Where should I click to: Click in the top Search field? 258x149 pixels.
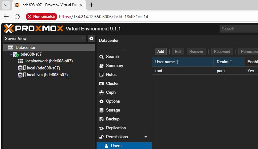click(238, 29)
